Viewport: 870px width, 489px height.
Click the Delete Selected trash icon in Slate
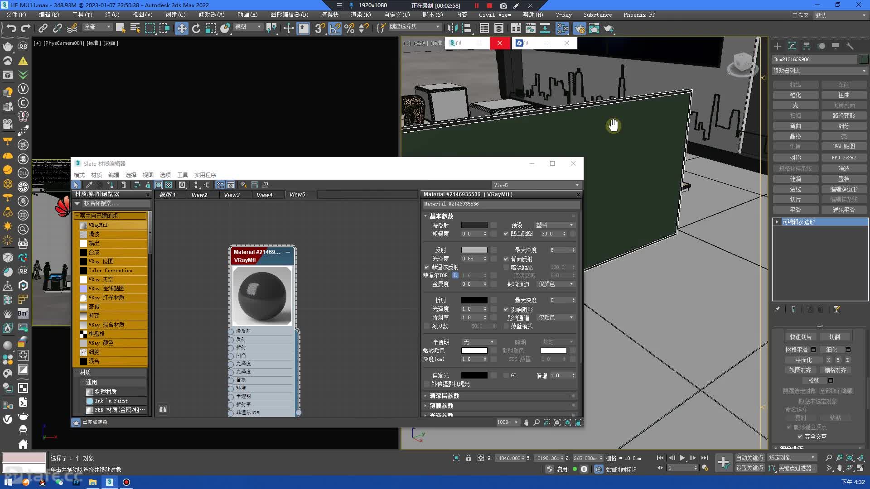click(x=124, y=185)
